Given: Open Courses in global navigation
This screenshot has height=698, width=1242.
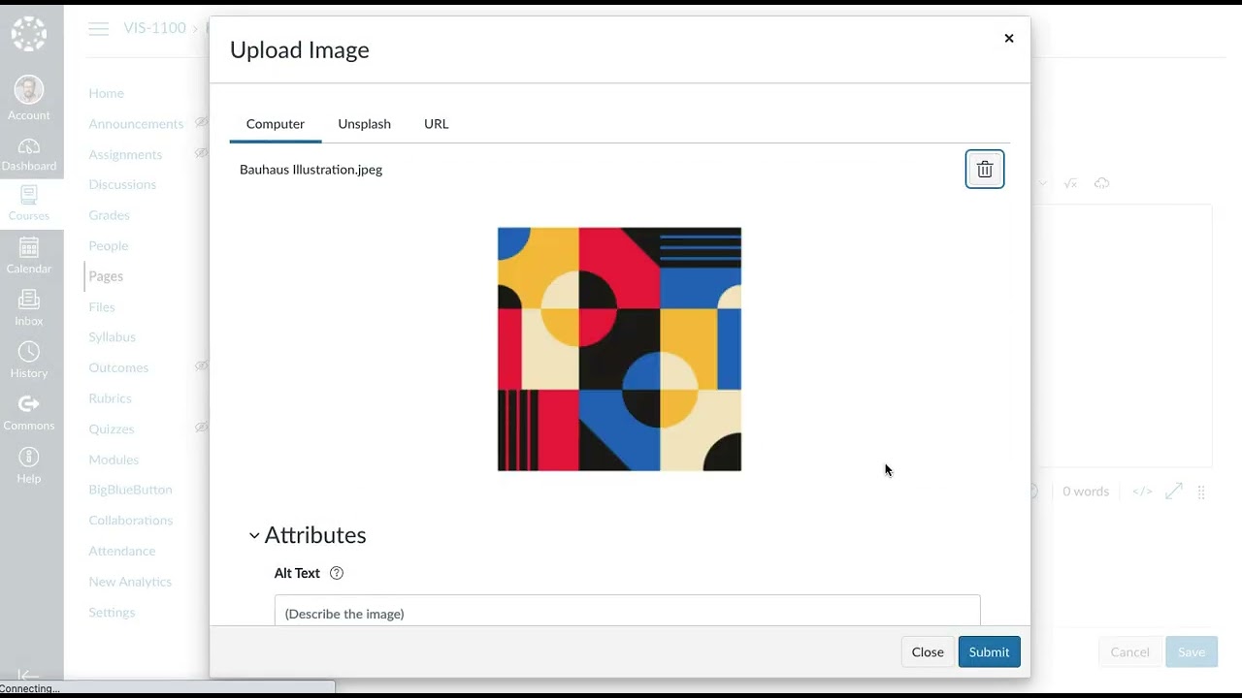Looking at the screenshot, I should 29,205.
